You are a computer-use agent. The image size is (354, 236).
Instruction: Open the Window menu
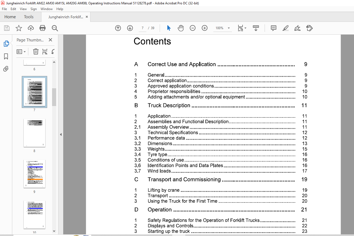[x=47, y=9]
